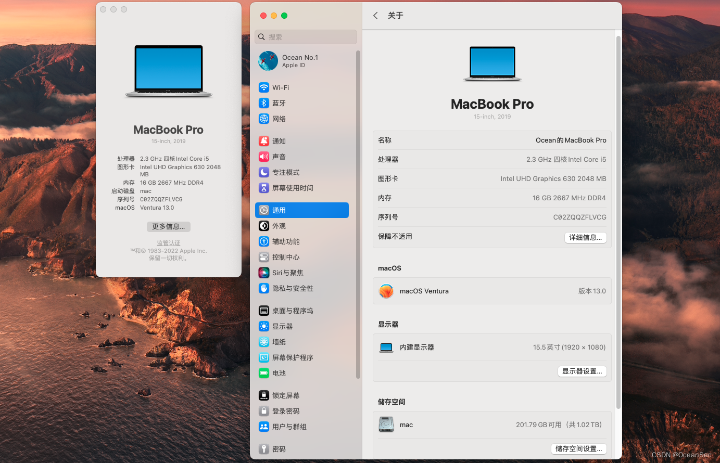Screen dimensions: 720x463
Task: Select serial number C02ZQQZFLVCG in settings pane
Action: click(x=579, y=217)
